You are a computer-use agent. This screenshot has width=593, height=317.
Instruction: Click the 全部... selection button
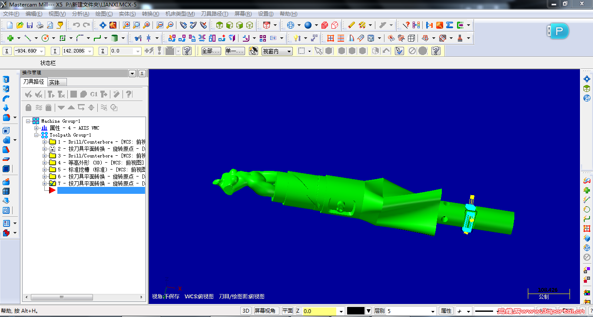point(211,51)
